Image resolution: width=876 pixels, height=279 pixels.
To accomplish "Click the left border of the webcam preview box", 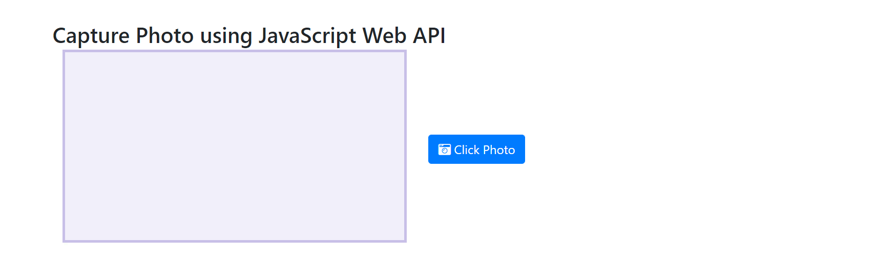I will pyautogui.click(x=64, y=146).
